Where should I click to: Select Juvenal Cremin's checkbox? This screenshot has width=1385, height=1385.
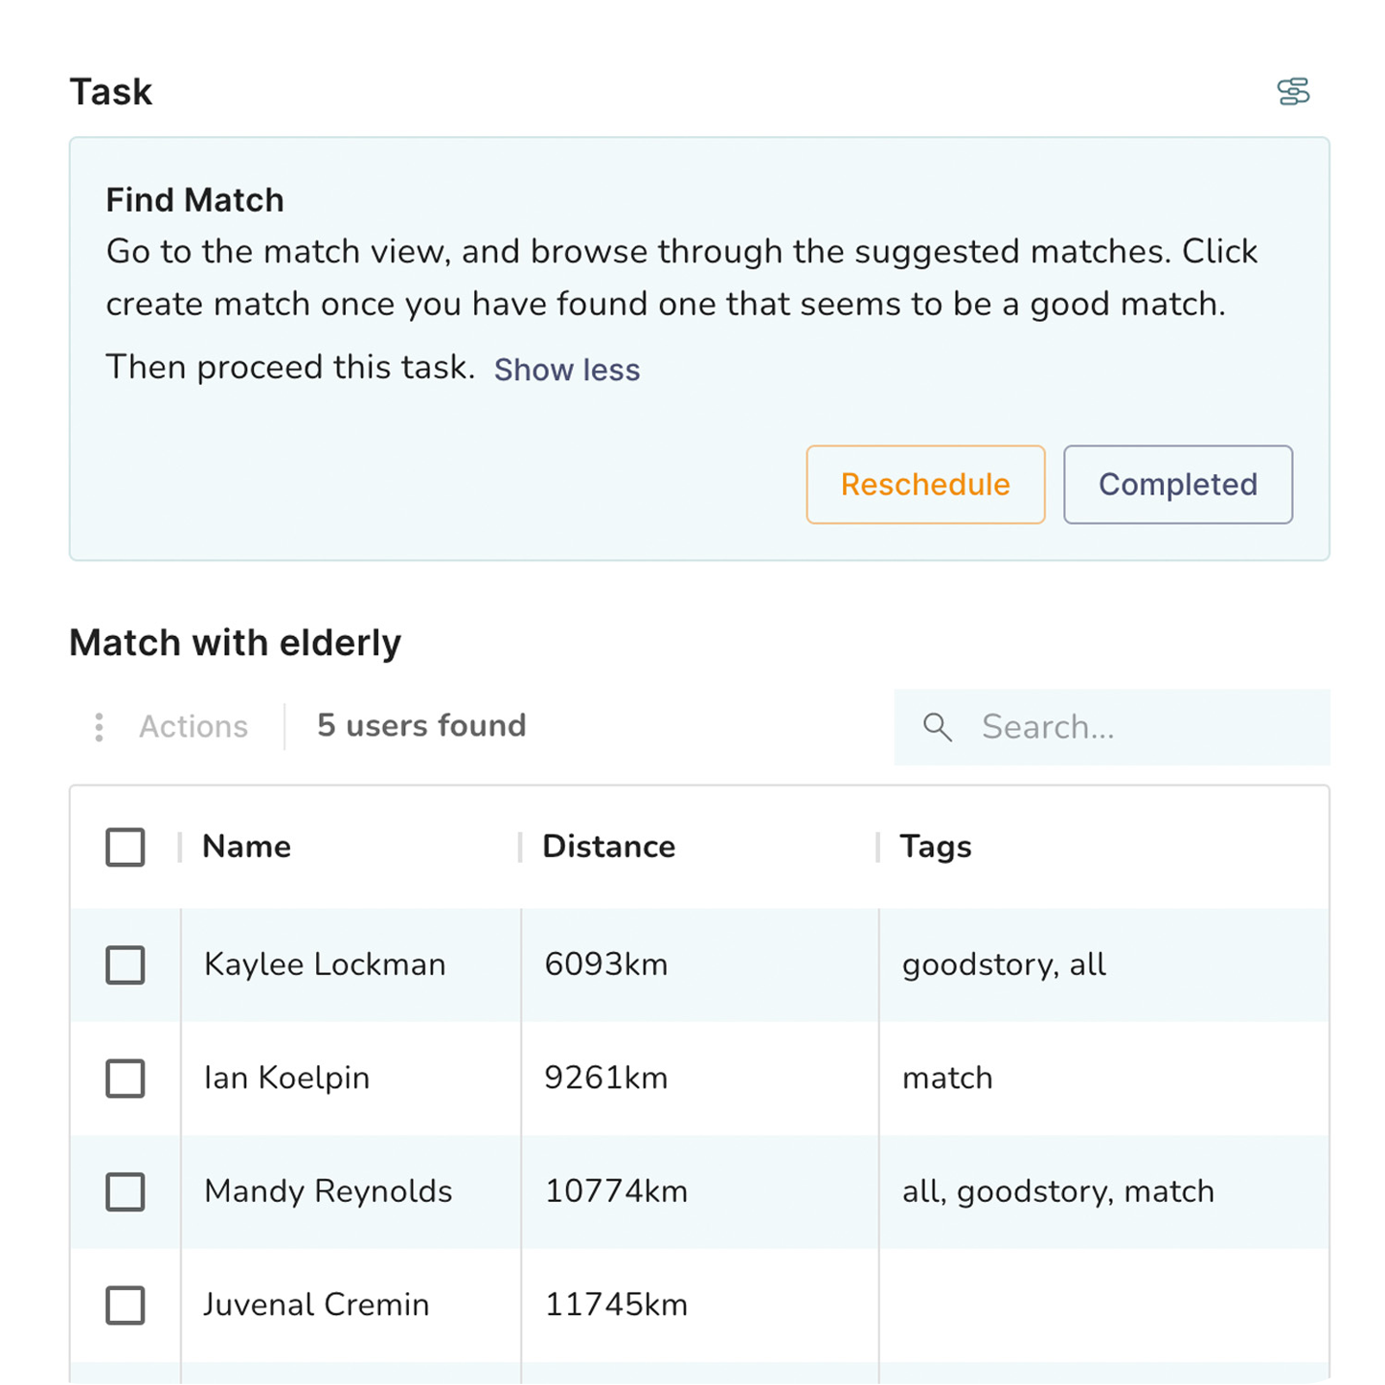click(125, 1305)
